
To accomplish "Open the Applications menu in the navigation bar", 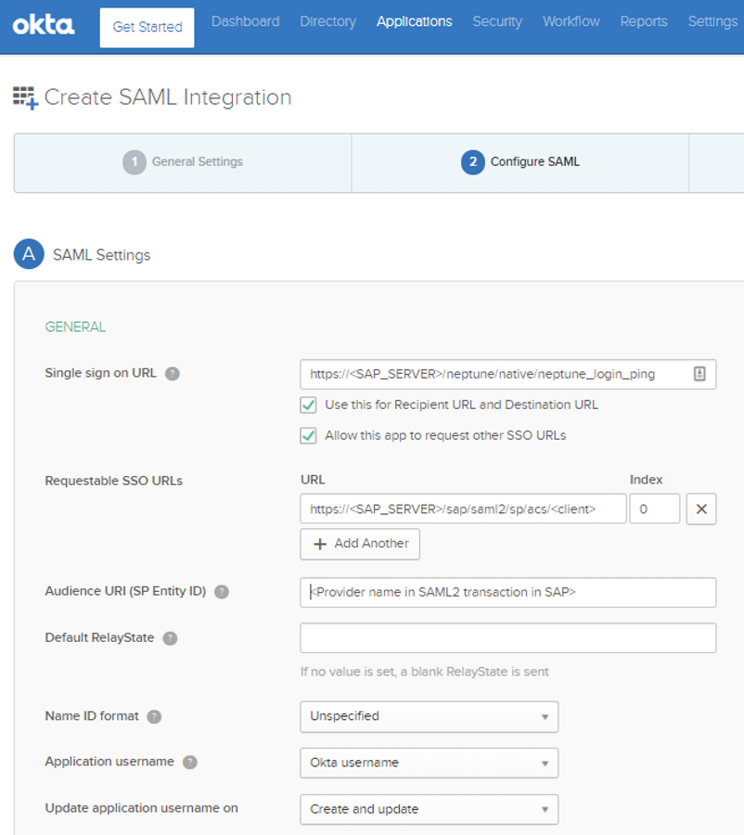I will 414,21.
